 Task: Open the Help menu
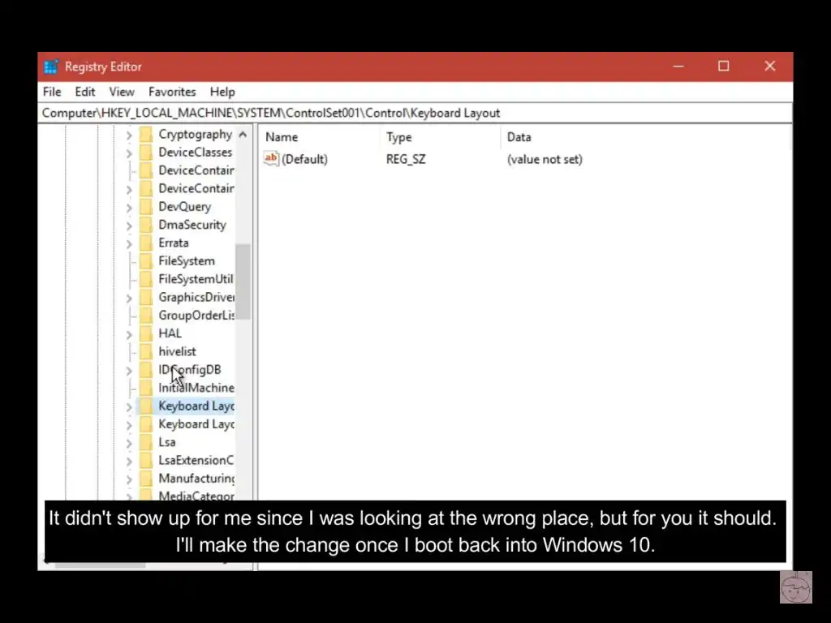(x=222, y=92)
